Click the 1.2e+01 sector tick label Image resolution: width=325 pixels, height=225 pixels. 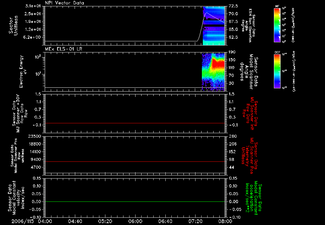coord(33,29)
